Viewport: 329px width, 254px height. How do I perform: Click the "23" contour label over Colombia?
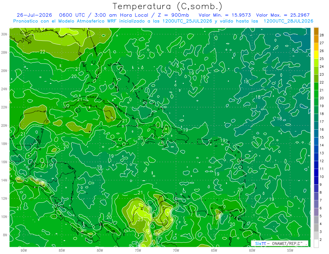[140, 219]
